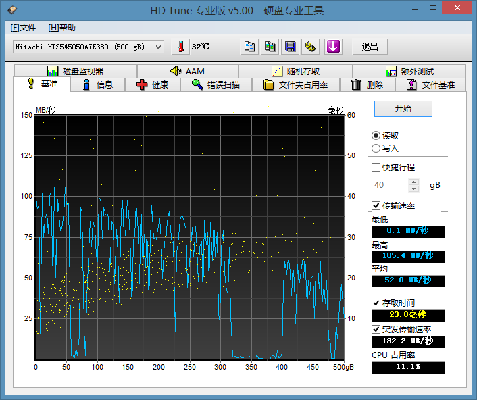Click the 退出 exit button
This screenshot has width=477, height=400.
click(370, 47)
